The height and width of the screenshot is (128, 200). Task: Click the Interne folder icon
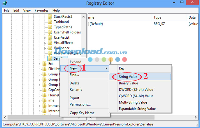coord(44,111)
